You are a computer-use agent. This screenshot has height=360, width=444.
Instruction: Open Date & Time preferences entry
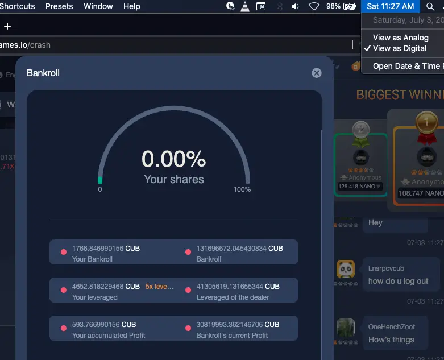click(408, 66)
